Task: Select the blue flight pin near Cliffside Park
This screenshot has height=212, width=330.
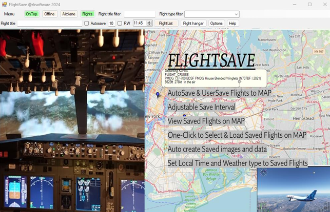Action: coord(158,95)
